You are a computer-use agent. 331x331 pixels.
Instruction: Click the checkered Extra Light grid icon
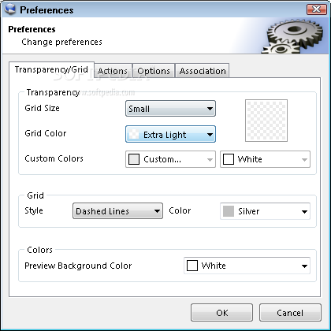134,135
